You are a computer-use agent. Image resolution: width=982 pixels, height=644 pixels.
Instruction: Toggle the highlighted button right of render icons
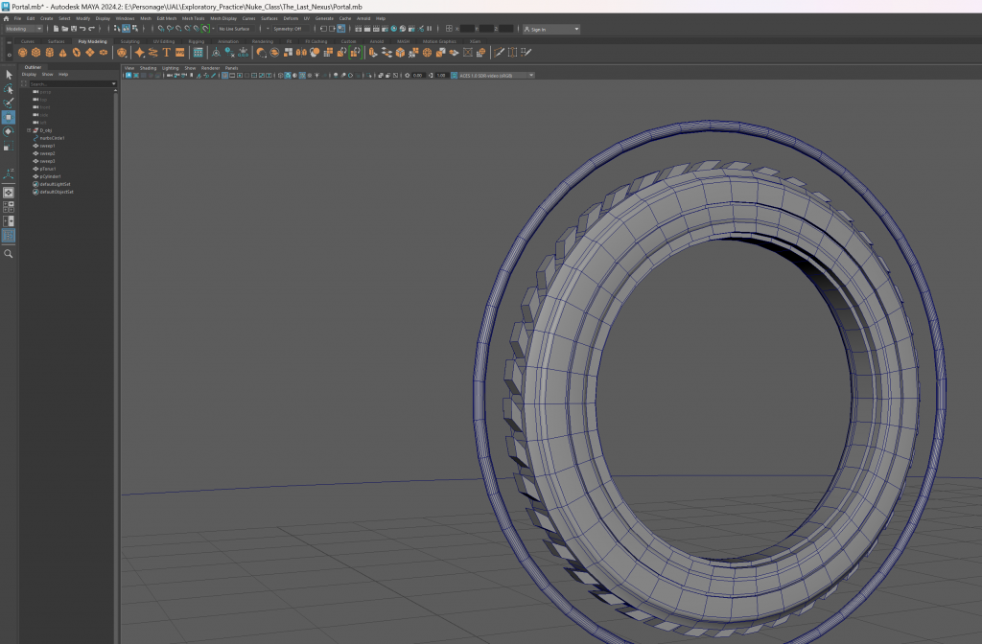[340, 29]
